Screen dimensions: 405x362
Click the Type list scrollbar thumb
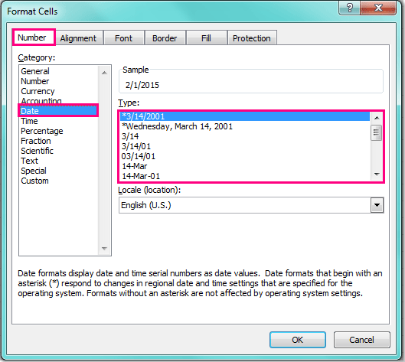[x=377, y=132]
